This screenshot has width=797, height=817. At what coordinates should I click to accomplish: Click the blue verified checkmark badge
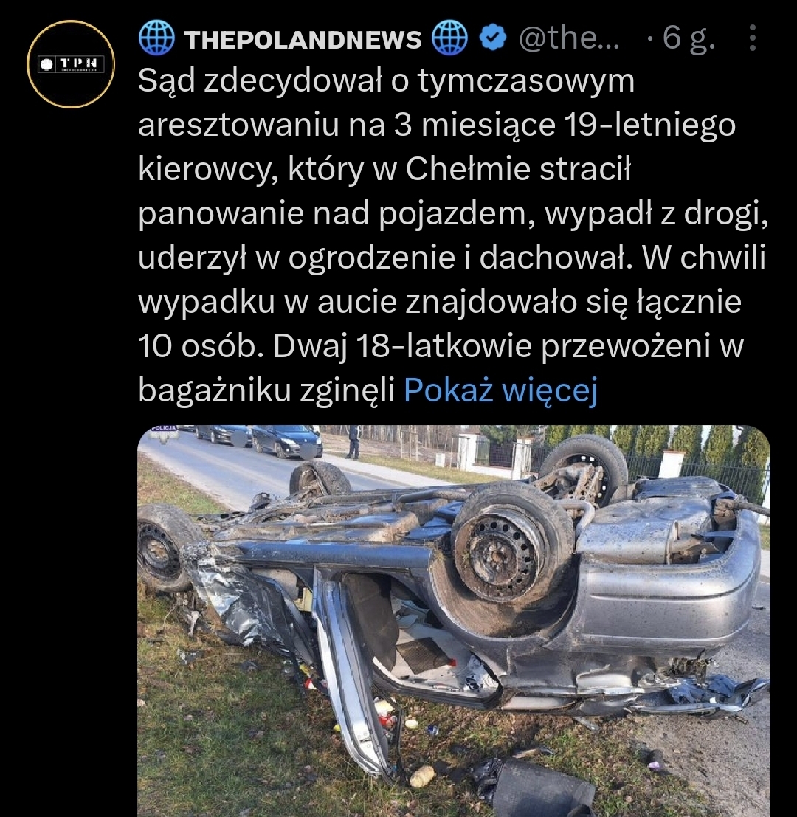point(492,38)
